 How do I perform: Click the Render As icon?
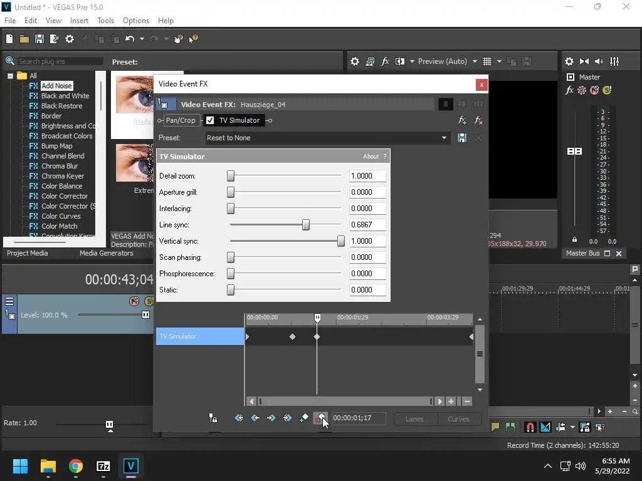tap(54, 39)
